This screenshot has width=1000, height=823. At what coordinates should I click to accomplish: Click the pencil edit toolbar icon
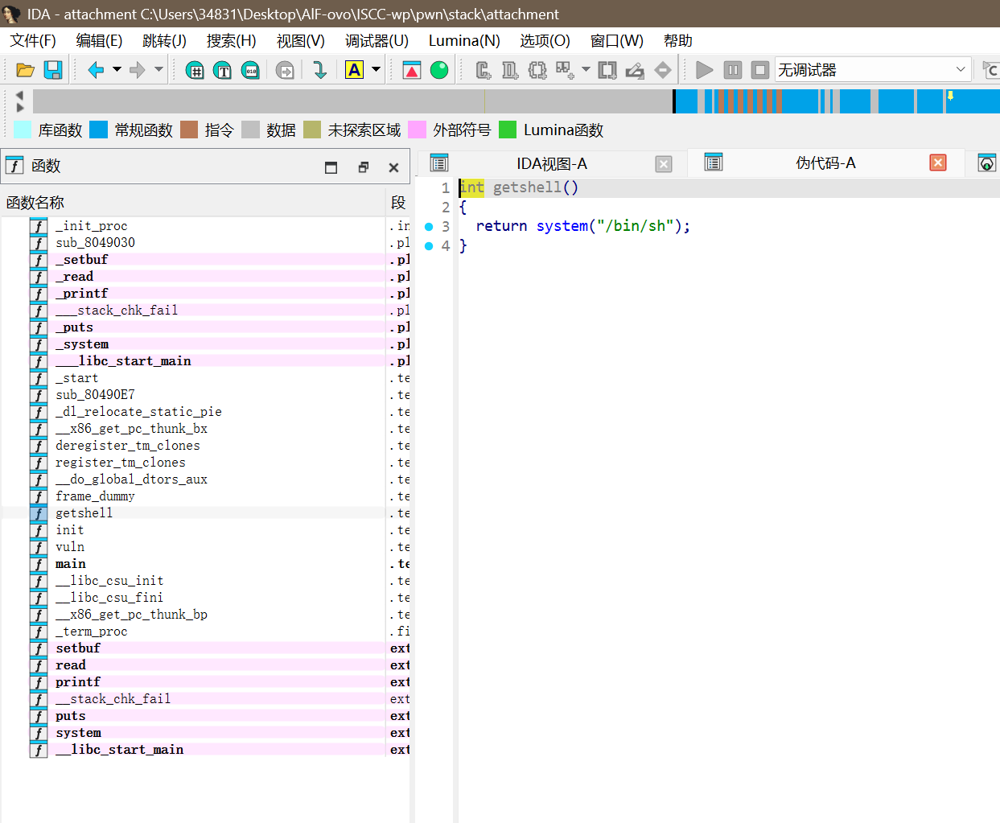point(635,70)
